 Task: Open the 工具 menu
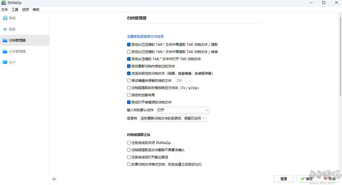coord(15,9)
